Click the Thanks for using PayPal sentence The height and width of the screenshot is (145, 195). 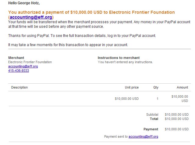(82, 36)
